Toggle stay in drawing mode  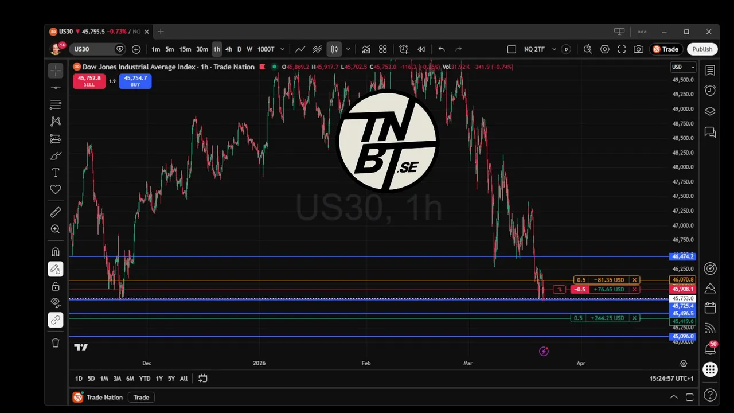pos(56,268)
